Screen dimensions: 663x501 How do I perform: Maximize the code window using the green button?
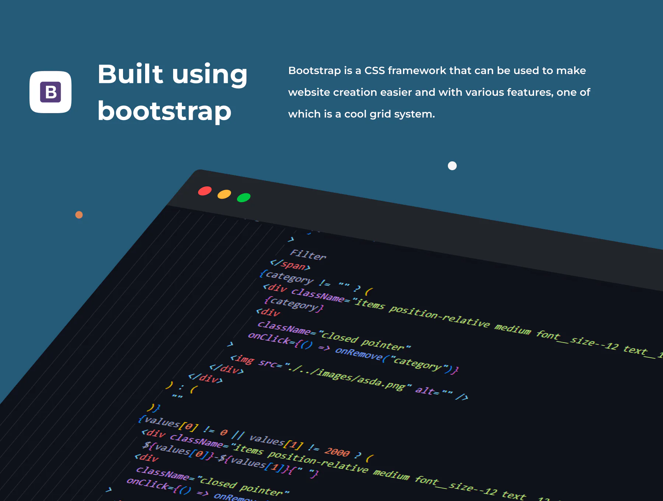244,197
